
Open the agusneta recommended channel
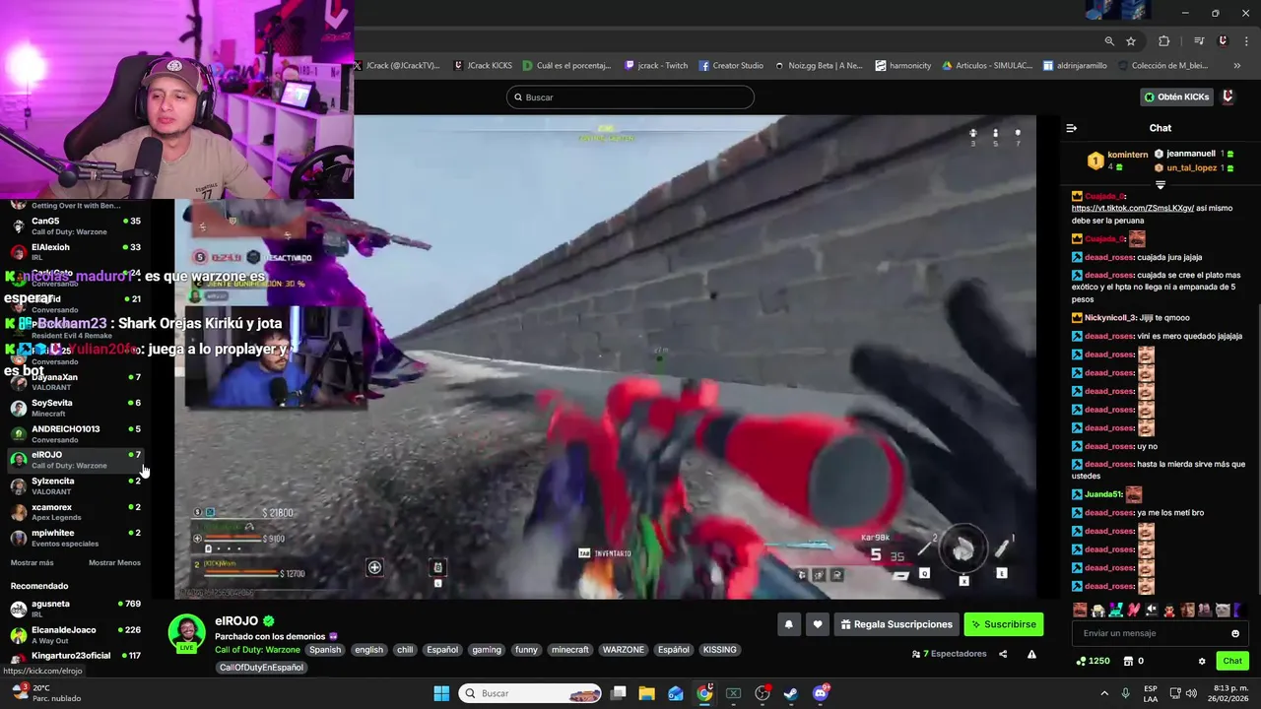tap(75, 609)
